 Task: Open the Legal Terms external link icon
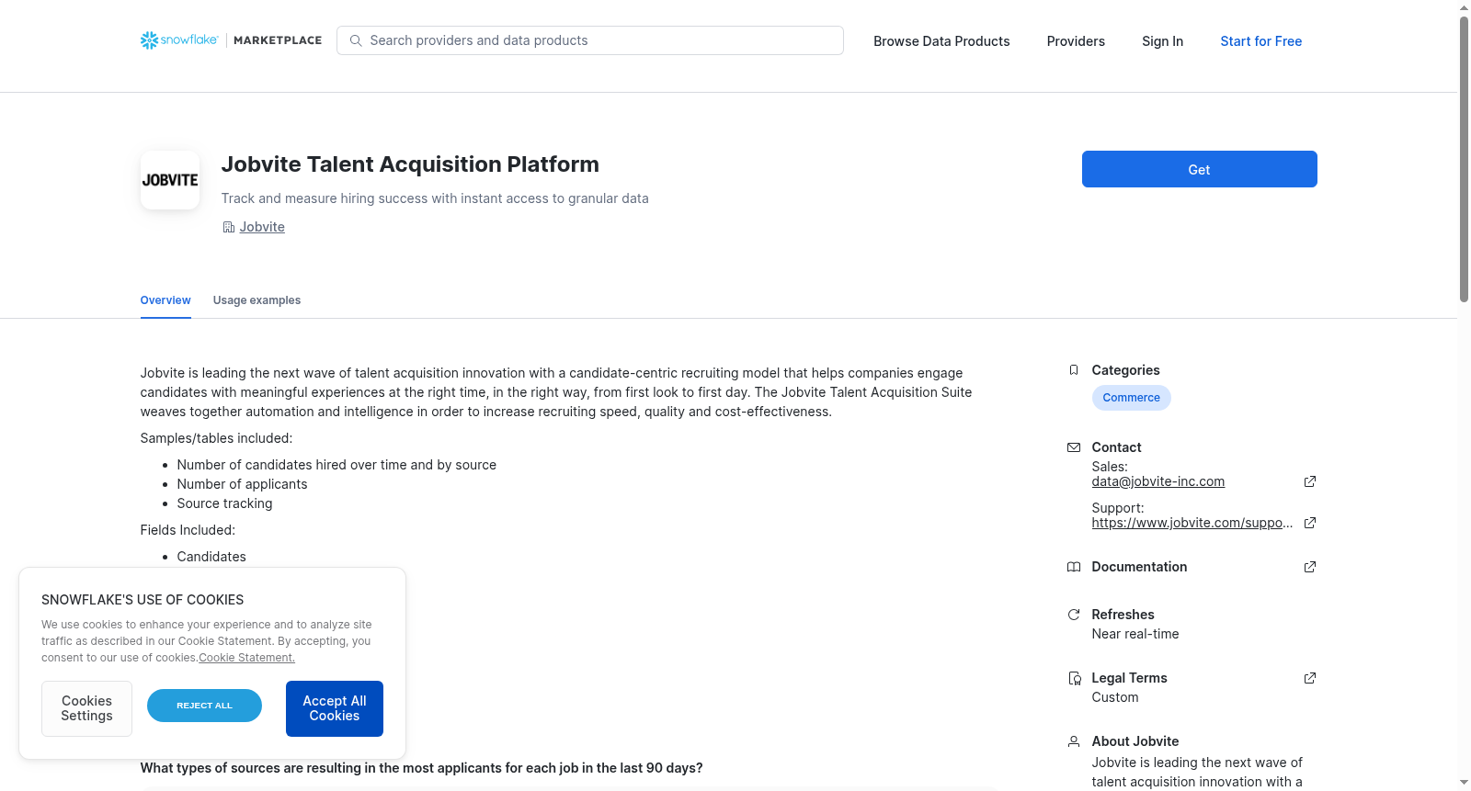pyautogui.click(x=1310, y=678)
